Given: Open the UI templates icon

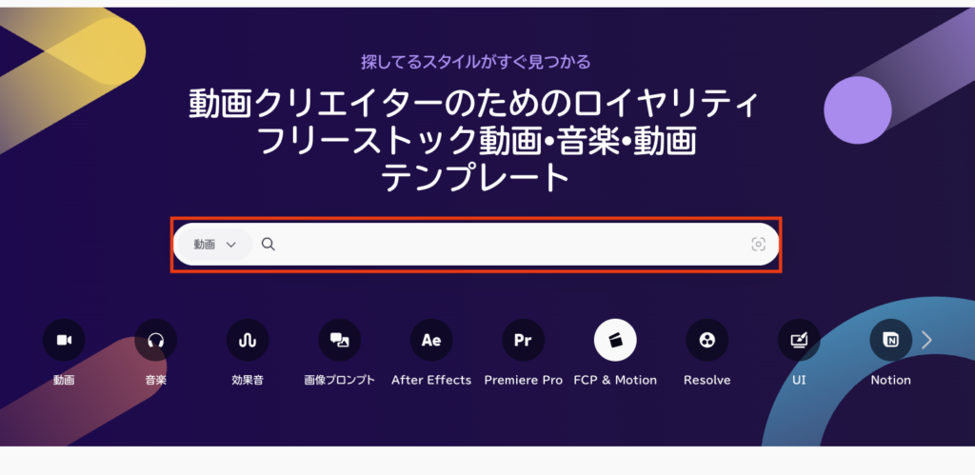Looking at the screenshot, I should point(799,340).
